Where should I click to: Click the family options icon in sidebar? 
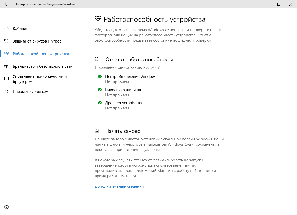[x=7, y=91]
